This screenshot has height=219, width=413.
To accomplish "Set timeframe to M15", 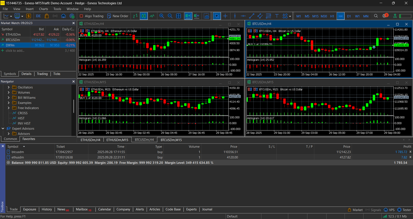I will (315, 16).
